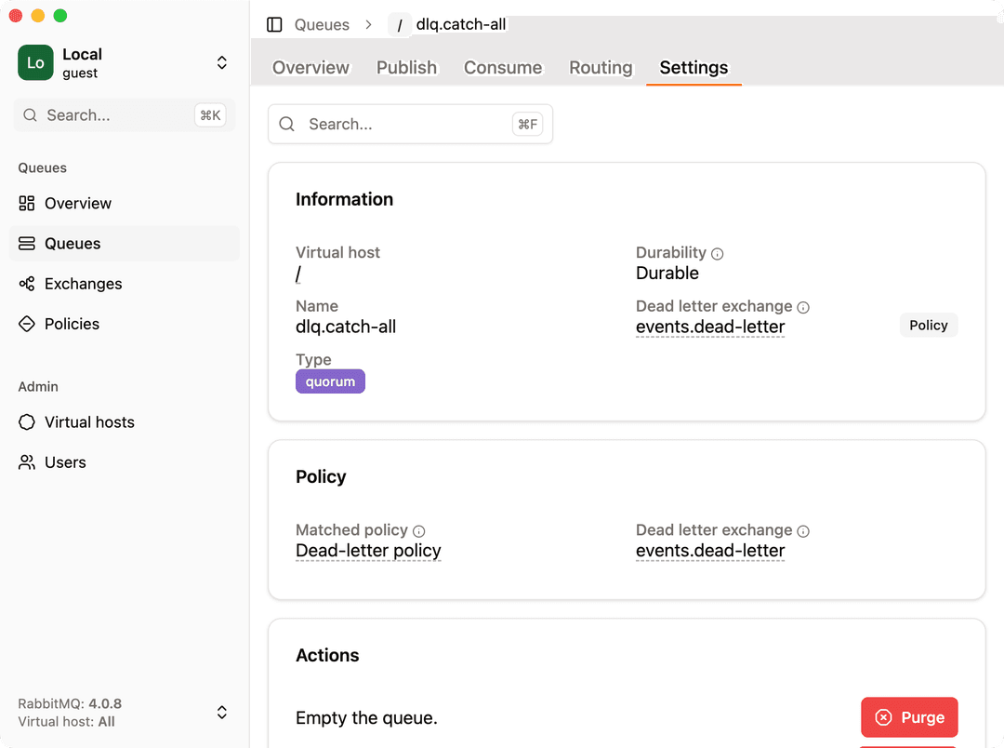This screenshot has width=1004, height=748.
Task: Open the events.dead-letter exchange link
Action: pyautogui.click(x=709, y=327)
